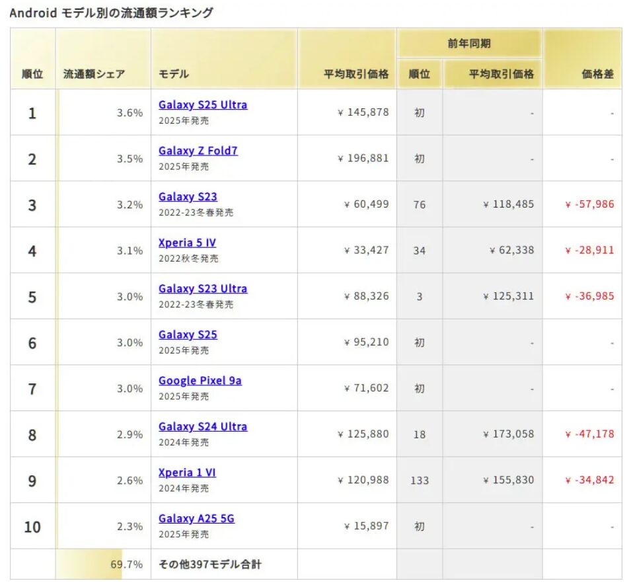Click the モデル column header
633x587 pixels.
(x=173, y=74)
